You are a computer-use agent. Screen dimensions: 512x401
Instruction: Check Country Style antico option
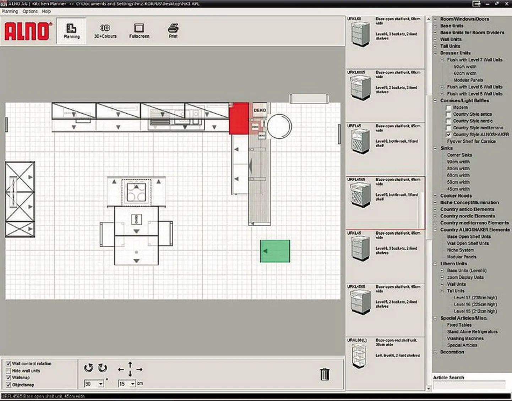coord(449,114)
